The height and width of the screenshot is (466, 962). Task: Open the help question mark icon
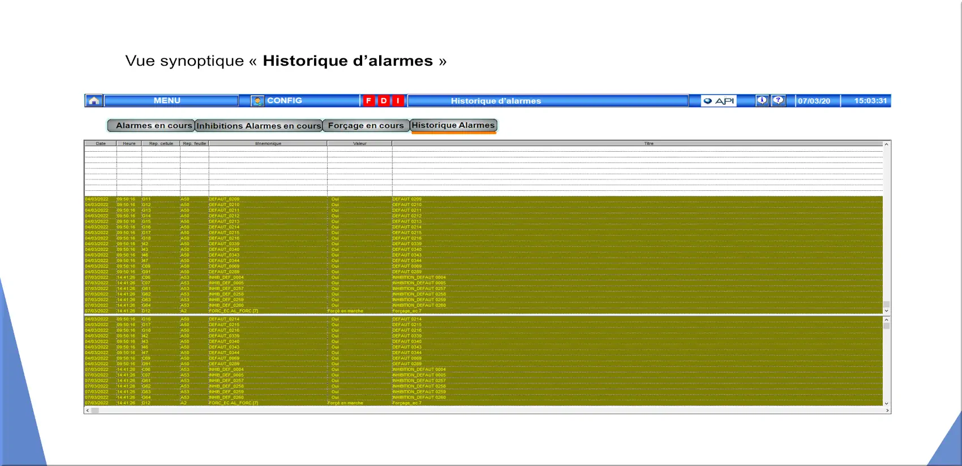[779, 100]
